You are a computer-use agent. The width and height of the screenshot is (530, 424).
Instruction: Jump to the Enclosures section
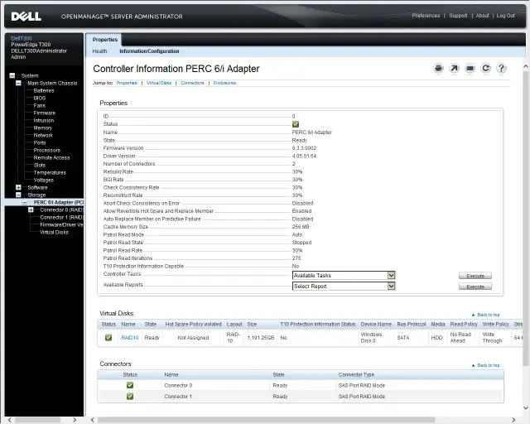[224, 83]
